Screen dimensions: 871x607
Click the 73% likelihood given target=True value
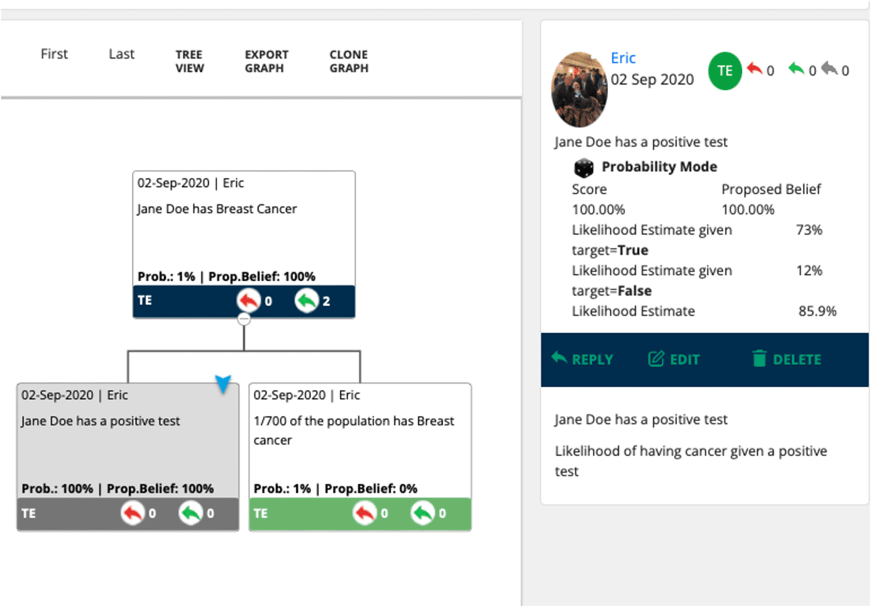click(x=809, y=230)
